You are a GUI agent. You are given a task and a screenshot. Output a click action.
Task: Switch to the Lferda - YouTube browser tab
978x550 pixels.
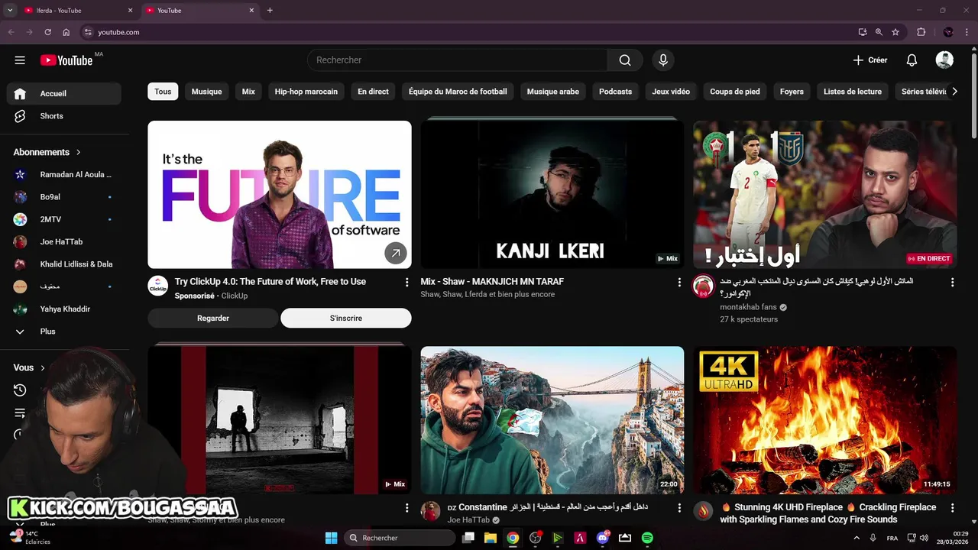tap(78, 11)
